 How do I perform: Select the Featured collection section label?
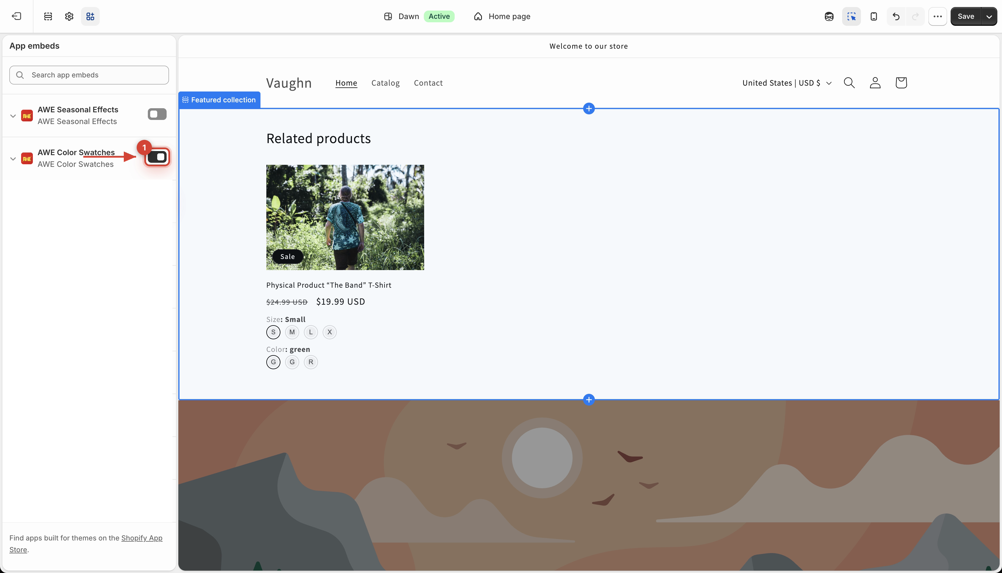(x=219, y=100)
